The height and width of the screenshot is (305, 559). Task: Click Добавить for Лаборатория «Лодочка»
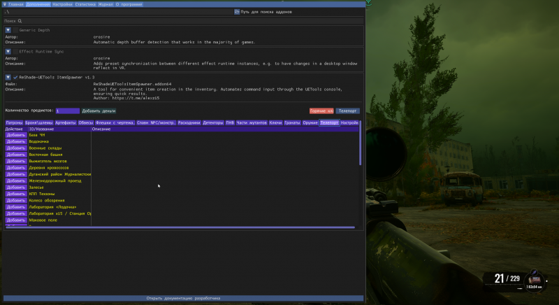[16, 207]
